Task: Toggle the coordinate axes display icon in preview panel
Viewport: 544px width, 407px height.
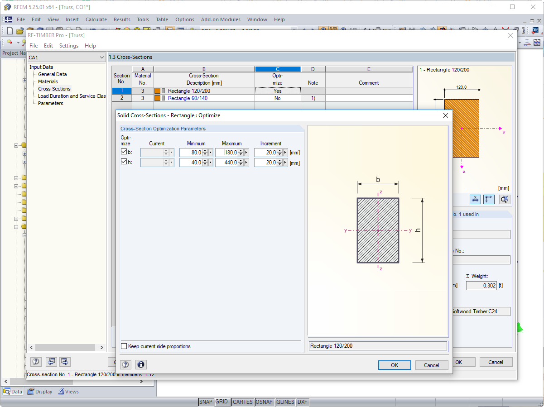Action: point(489,199)
